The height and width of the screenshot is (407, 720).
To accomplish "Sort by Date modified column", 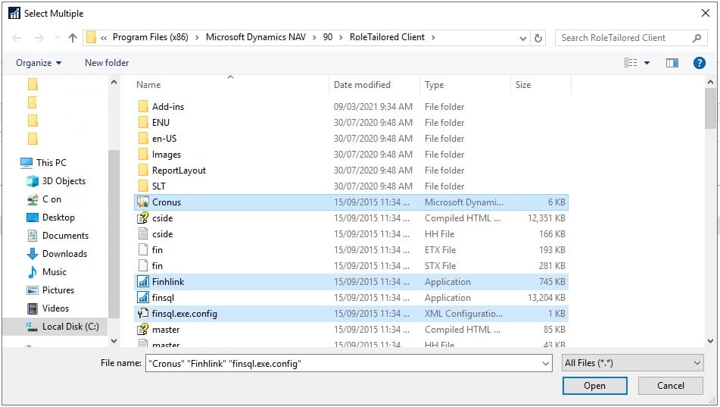I will [362, 85].
